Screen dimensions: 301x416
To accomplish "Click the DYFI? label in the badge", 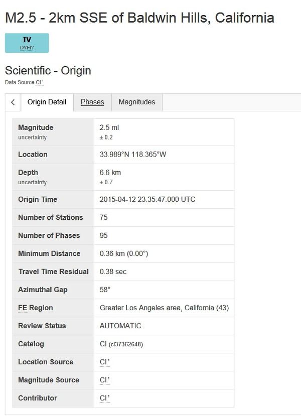I will pyautogui.click(x=27, y=48).
